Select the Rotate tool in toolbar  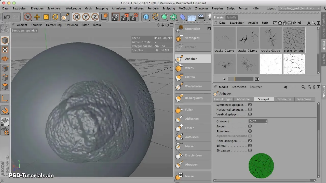(55, 17)
